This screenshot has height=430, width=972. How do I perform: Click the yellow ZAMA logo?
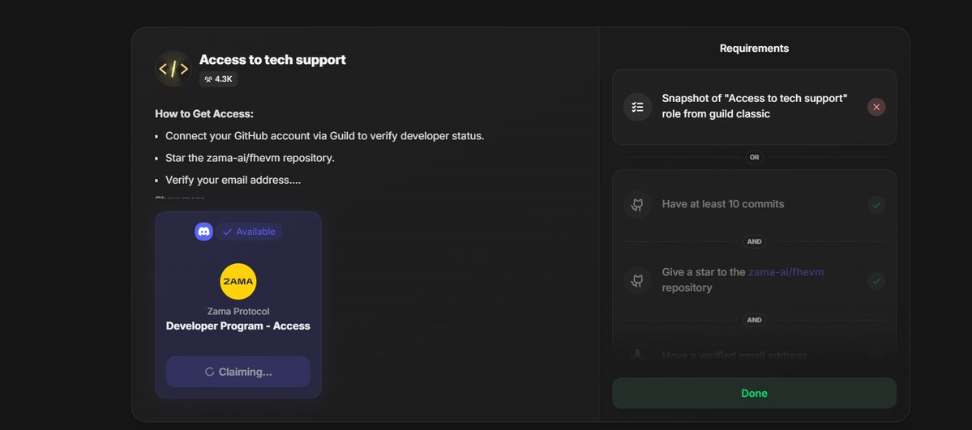(238, 281)
